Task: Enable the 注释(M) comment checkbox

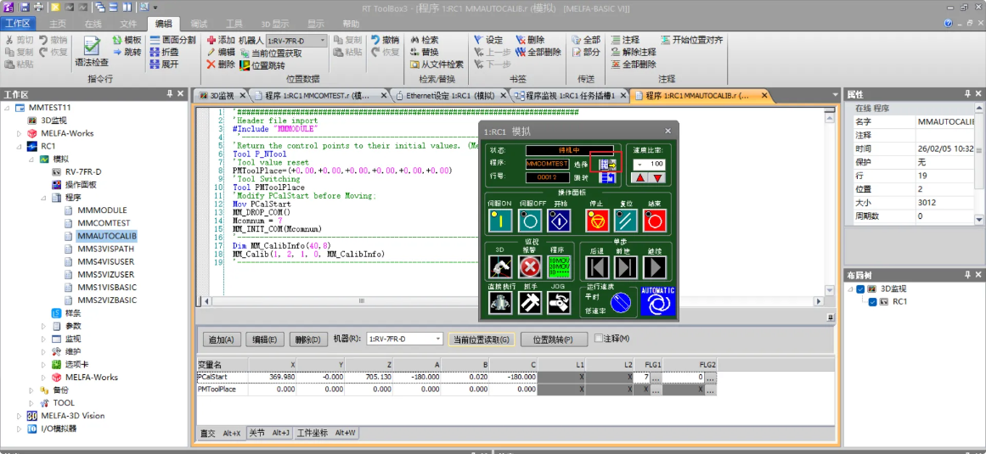Action: click(598, 339)
